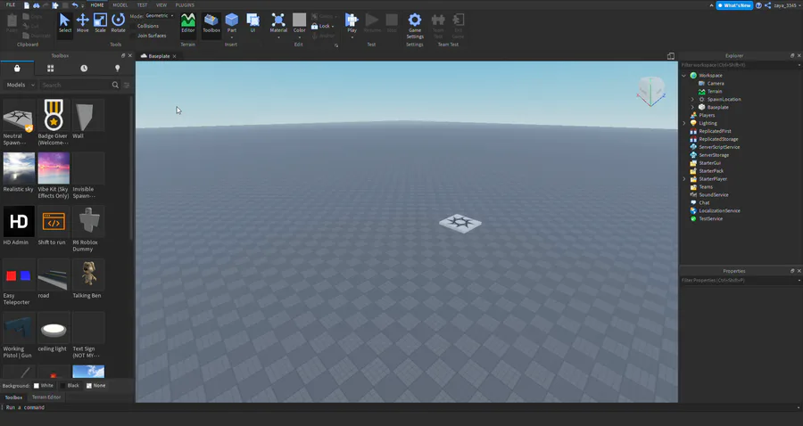Open Game Settings
Viewport: 803px width, 426px height.
point(415,26)
